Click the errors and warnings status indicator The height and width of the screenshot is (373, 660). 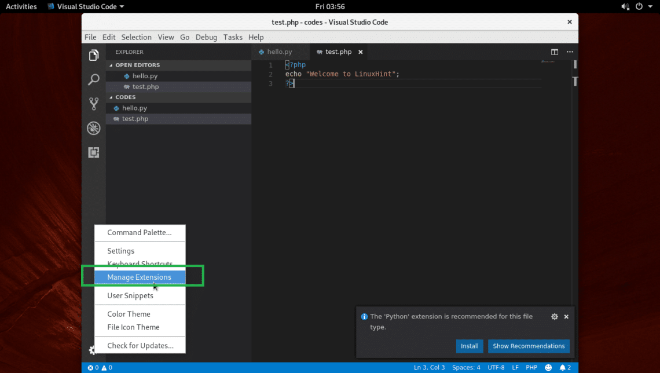[100, 368]
